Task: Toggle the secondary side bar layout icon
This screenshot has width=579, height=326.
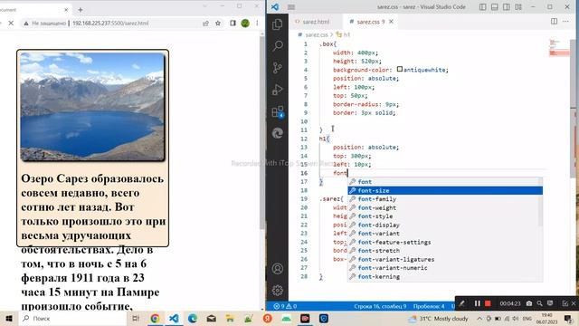Action: [x=507, y=7]
